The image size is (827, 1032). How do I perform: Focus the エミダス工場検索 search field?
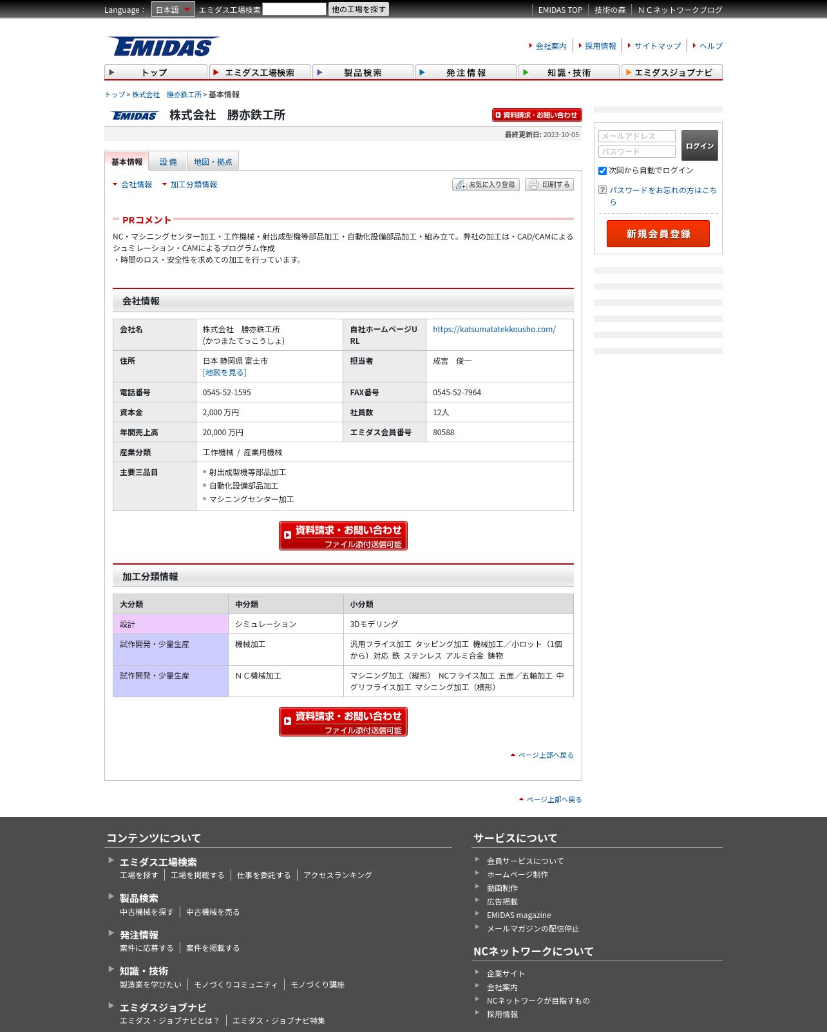(294, 9)
